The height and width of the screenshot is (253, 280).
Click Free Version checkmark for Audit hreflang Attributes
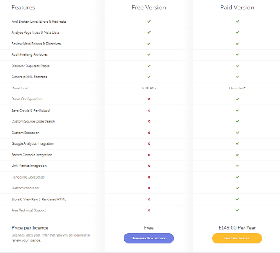coord(149,55)
